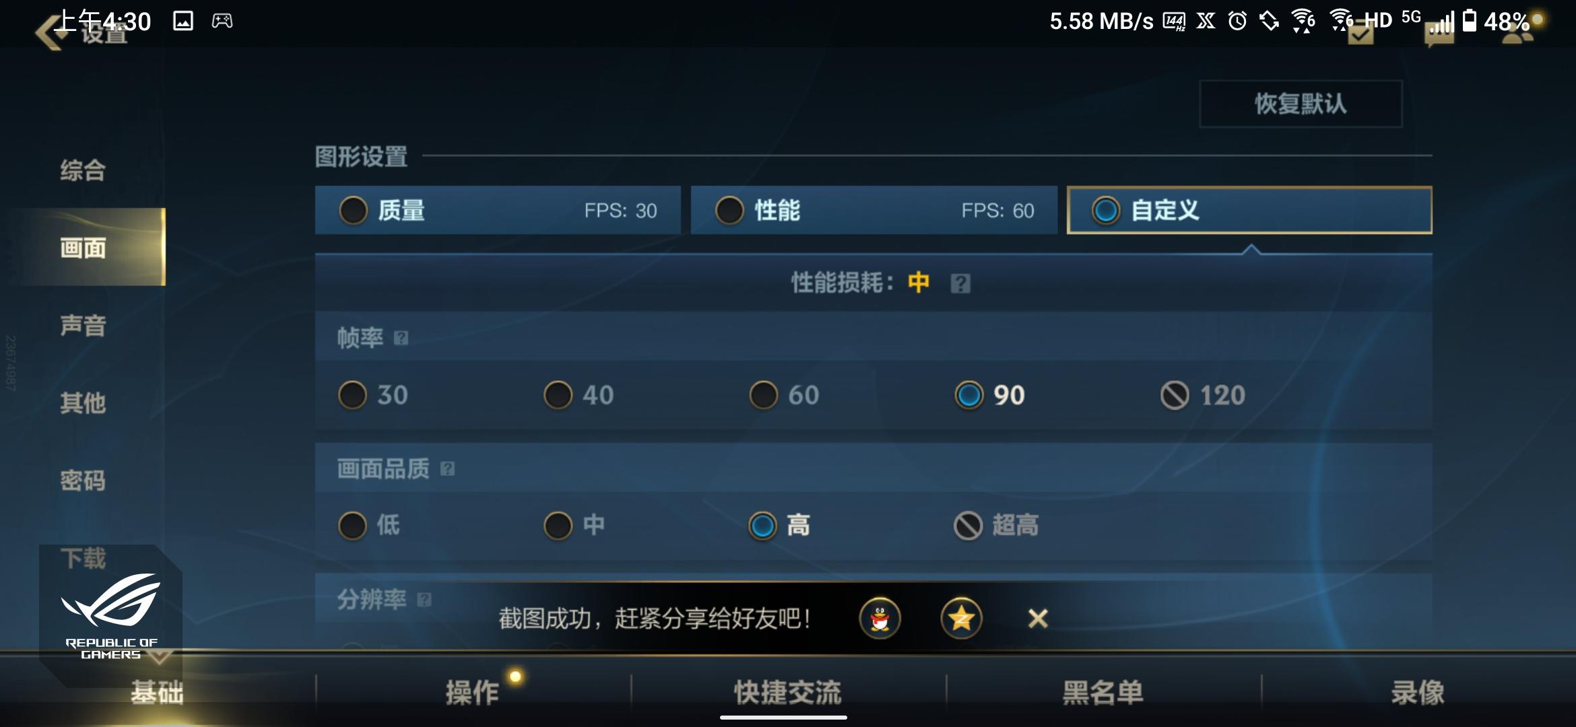
Task: Dismiss the screenshot share banner
Action: click(1038, 618)
